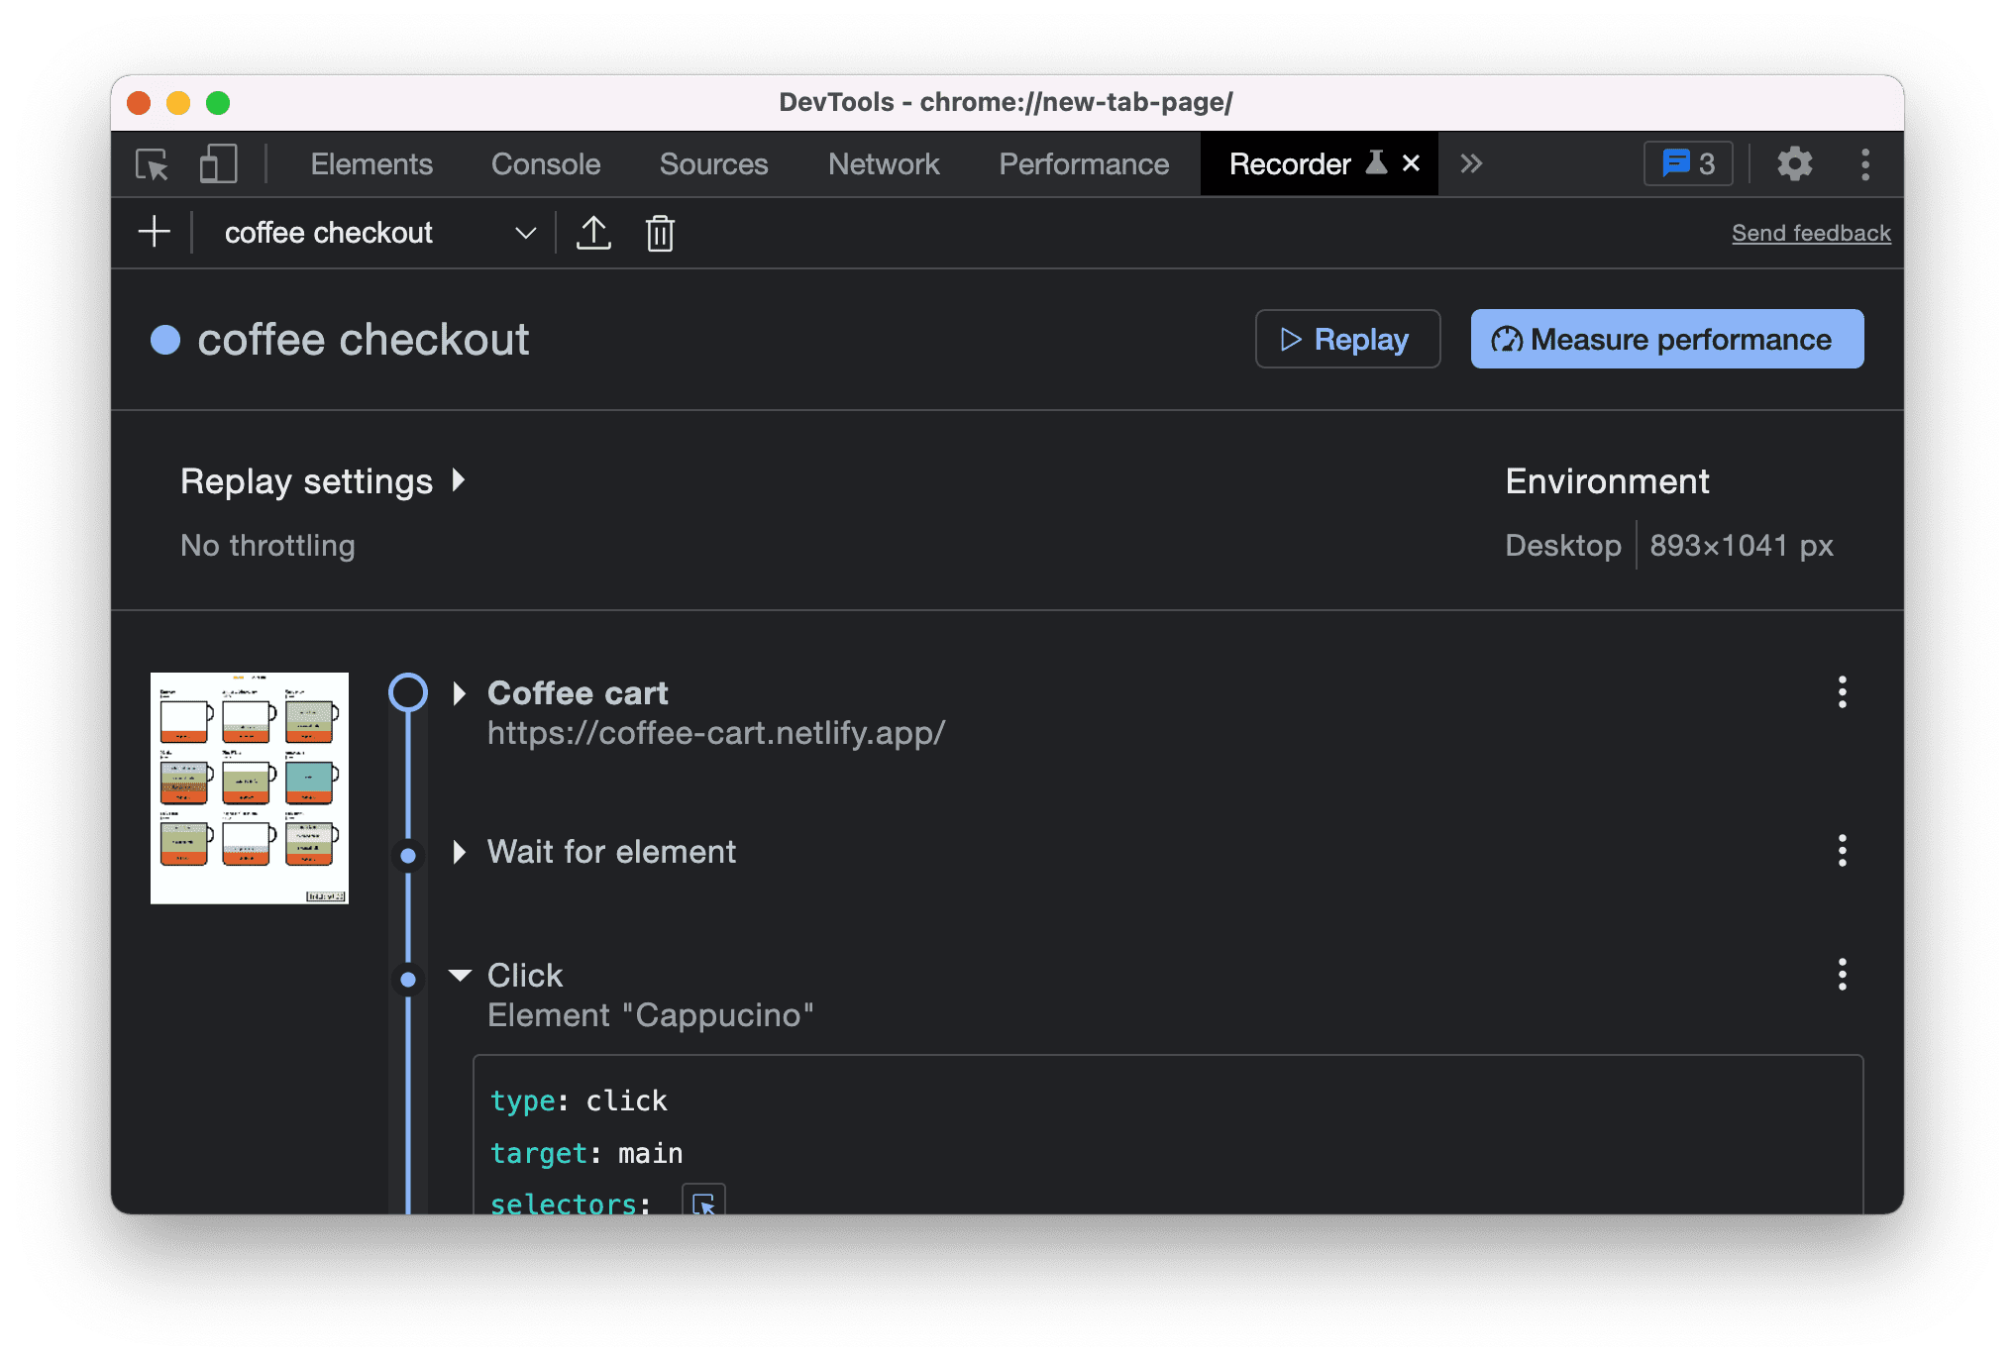2015x1361 pixels.
Task: Switch to the Elements tab
Action: 371,164
